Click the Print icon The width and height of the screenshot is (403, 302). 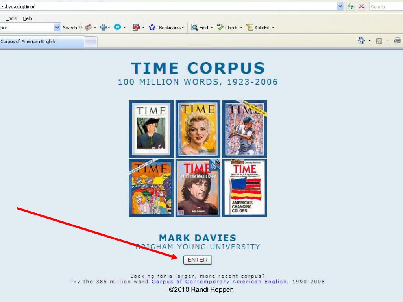pyautogui.click(x=397, y=41)
